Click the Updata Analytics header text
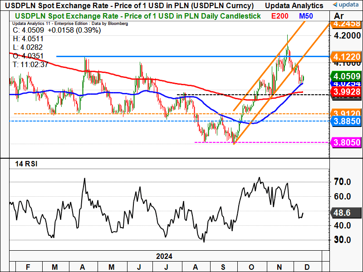This screenshot has width=363, height=272. (x=294, y=5)
